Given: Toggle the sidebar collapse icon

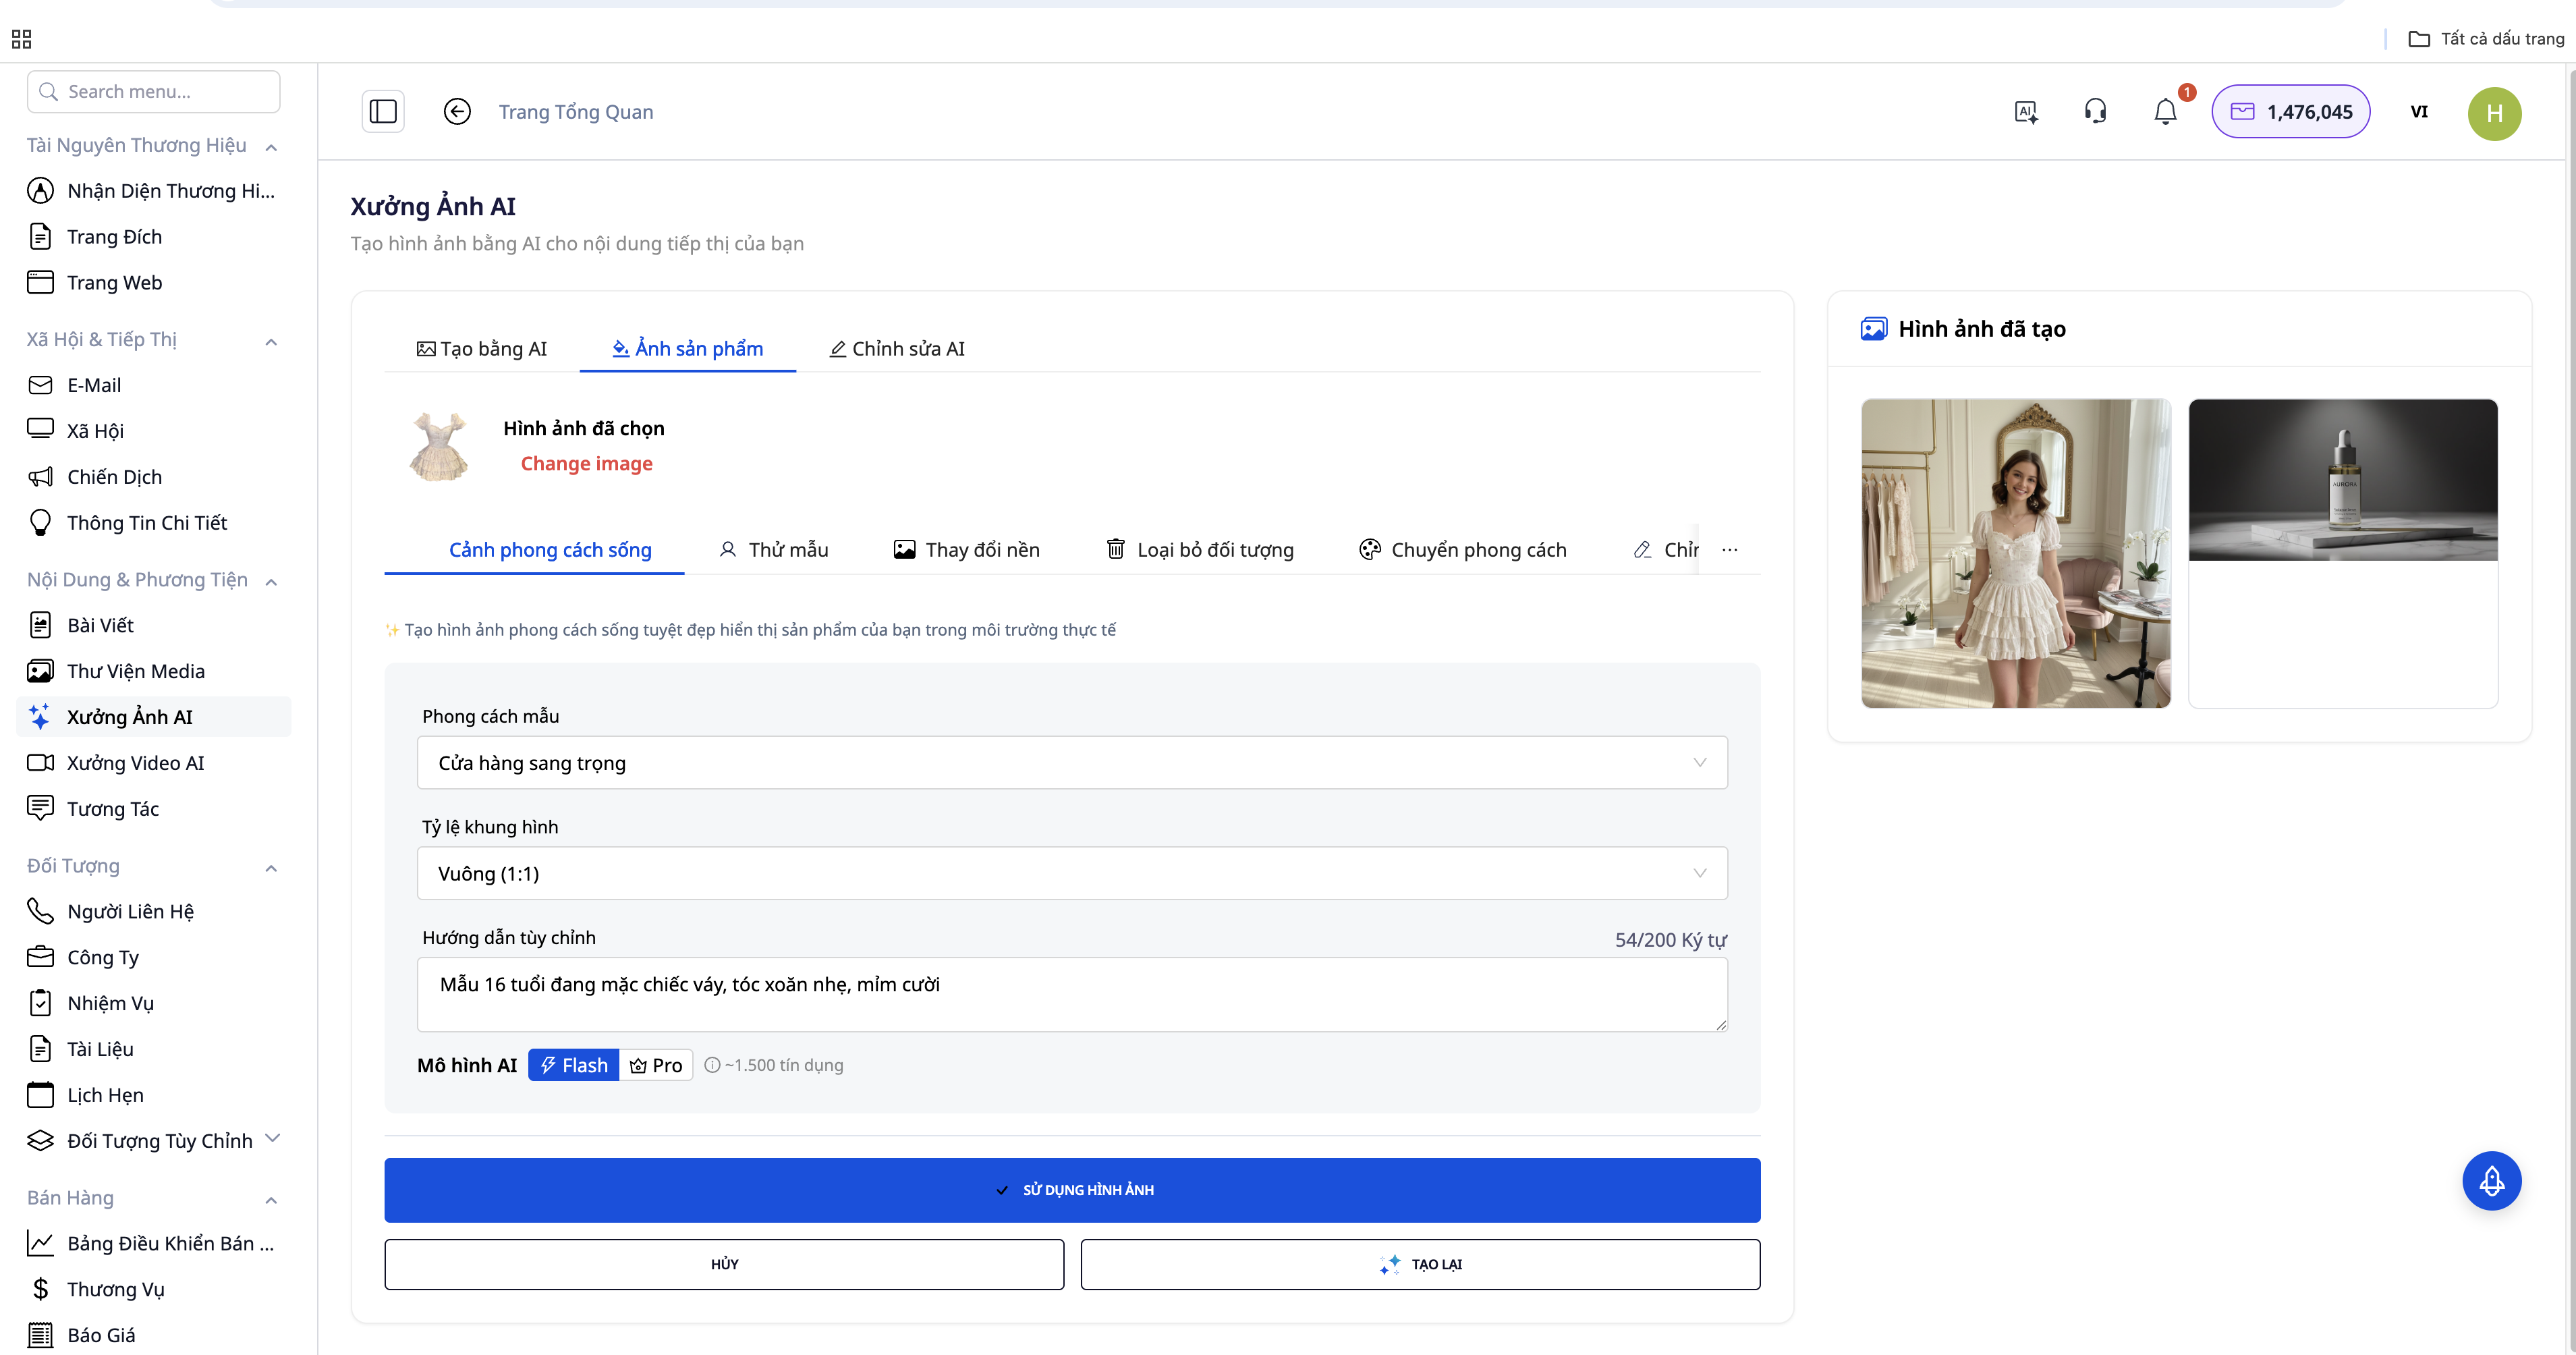Looking at the screenshot, I should (383, 111).
